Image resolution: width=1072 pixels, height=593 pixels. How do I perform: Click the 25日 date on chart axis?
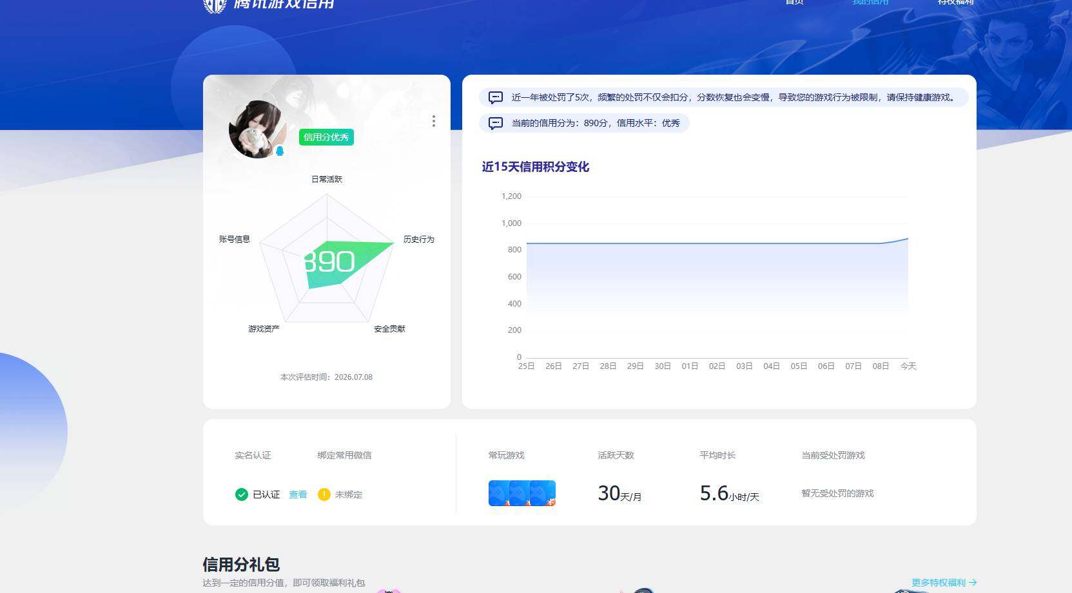527,366
